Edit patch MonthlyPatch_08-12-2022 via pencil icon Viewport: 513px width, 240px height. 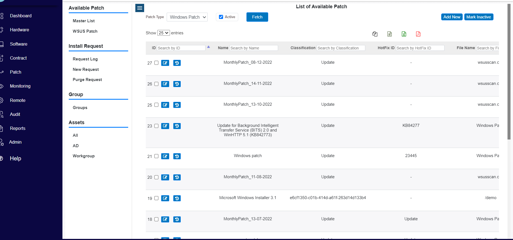pos(165,63)
